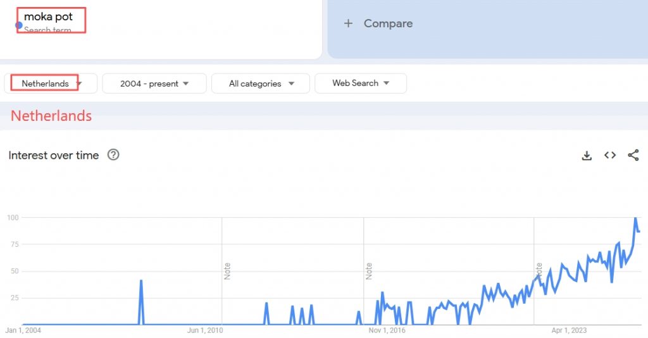Select the Note marker near Nov 1, 2016
The width and height of the screenshot is (648, 338).
click(x=368, y=271)
